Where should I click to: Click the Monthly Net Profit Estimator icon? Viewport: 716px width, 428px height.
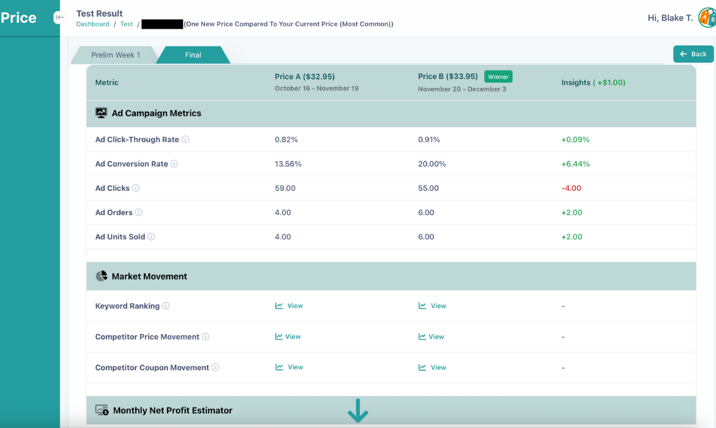pos(101,411)
